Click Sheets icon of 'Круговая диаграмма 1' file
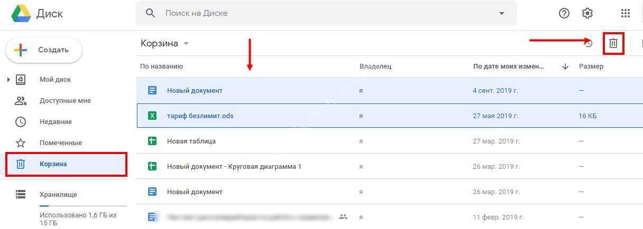Screen dimensions: 643x229 click(152, 166)
